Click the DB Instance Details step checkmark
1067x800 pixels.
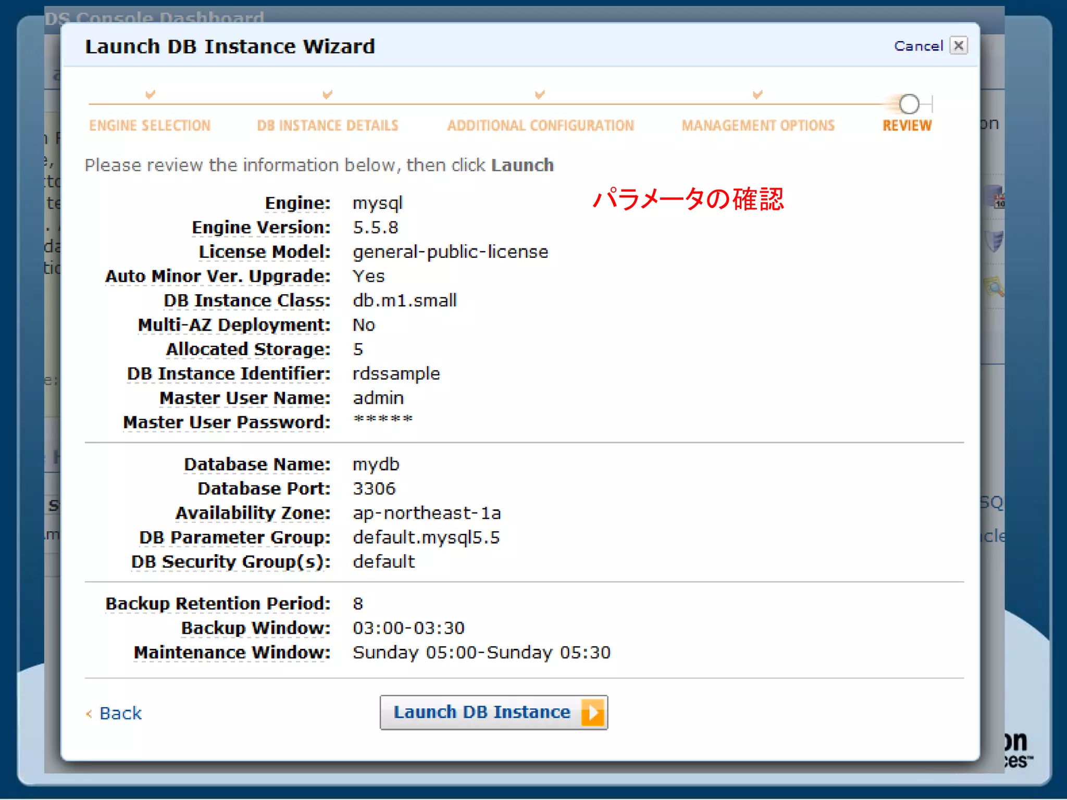pyautogui.click(x=327, y=95)
